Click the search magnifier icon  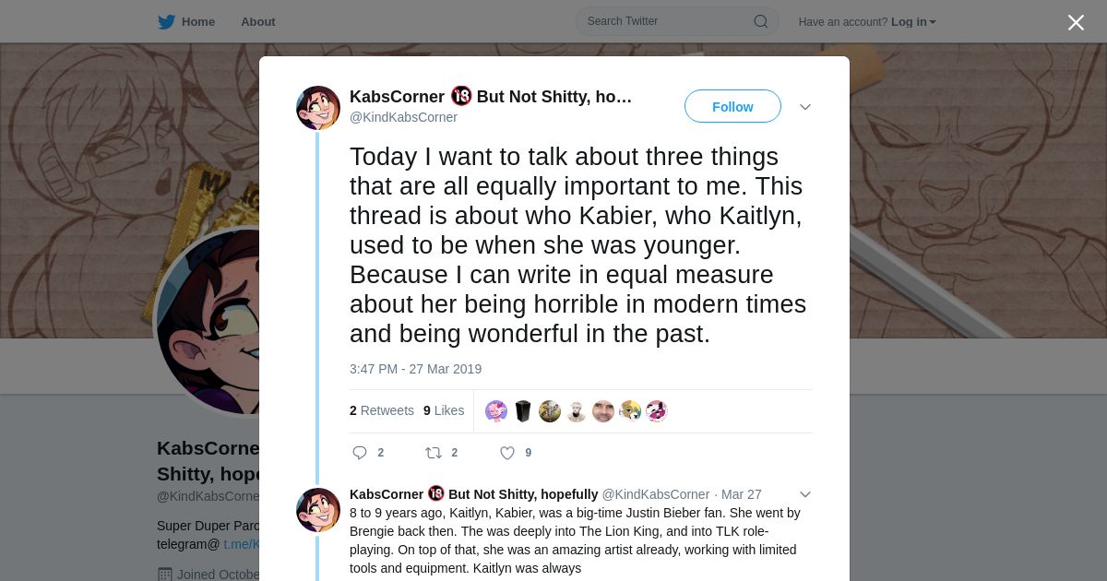click(x=761, y=21)
